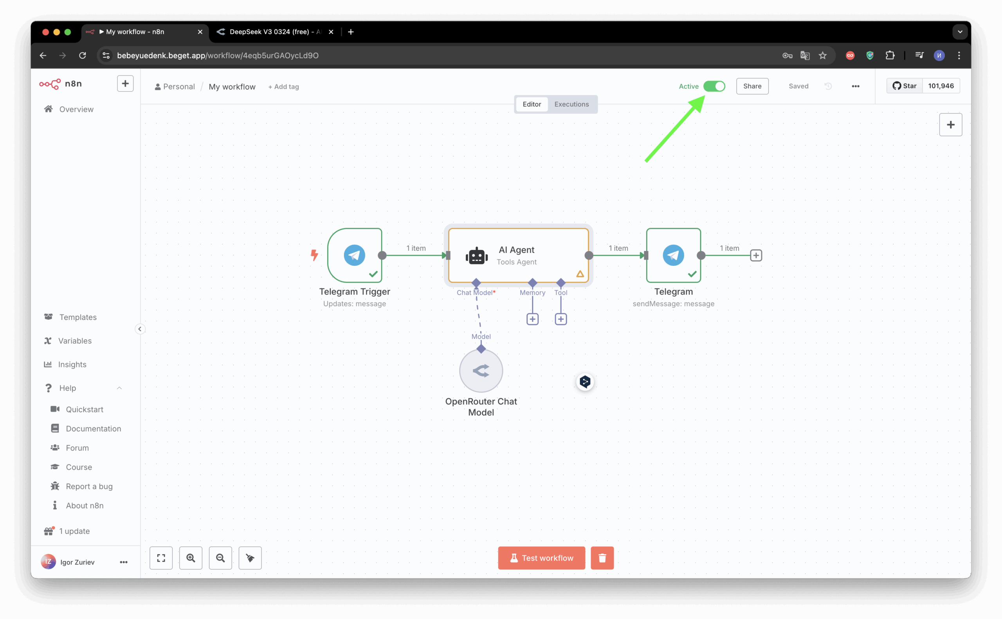The image size is (1002, 619).
Task: Click the tidy up nodes icon
Action: point(250,558)
